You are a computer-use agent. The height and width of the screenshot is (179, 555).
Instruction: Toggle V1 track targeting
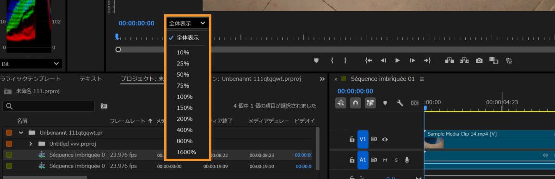(x=363, y=139)
